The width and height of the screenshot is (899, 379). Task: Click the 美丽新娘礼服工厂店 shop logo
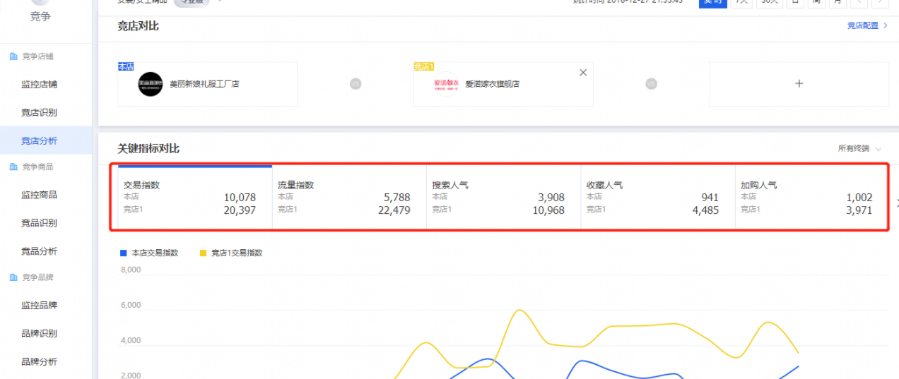click(x=150, y=84)
